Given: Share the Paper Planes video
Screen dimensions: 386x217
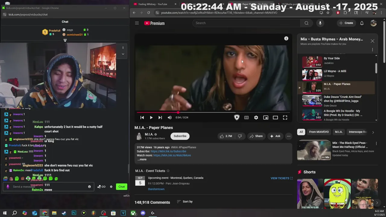Looking at the screenshot, I should [x=256, y=136].
